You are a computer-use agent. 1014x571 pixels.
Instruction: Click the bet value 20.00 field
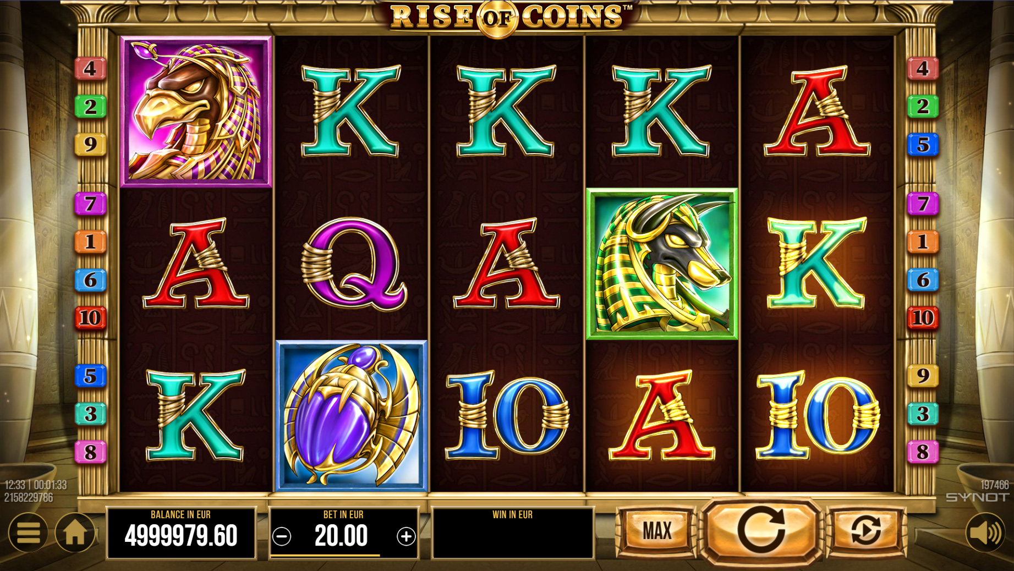click(342, 536)
